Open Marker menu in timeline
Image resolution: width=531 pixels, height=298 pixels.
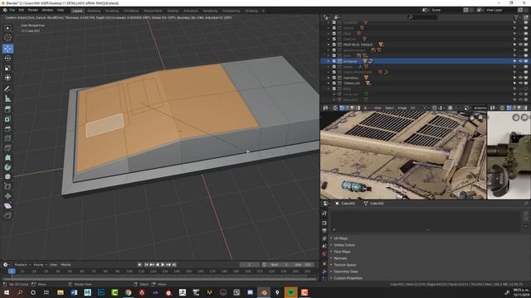coord(66,265)
